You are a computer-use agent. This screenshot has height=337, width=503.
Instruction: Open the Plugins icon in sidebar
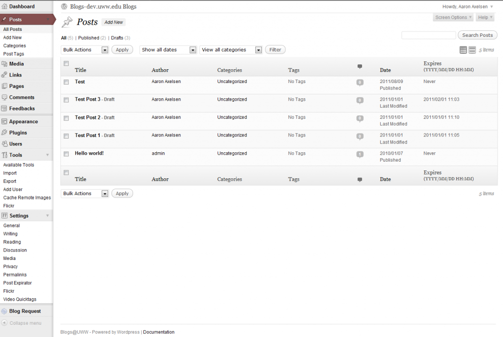[x=4, y=133]
